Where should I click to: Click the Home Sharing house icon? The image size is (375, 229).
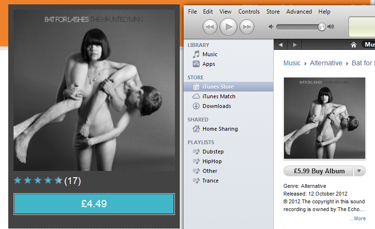click(x=196, y=129)
